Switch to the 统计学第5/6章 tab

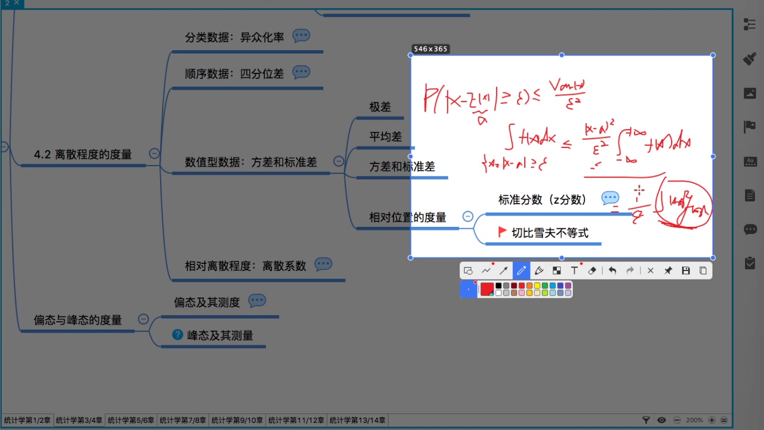[x=131, y=420]
